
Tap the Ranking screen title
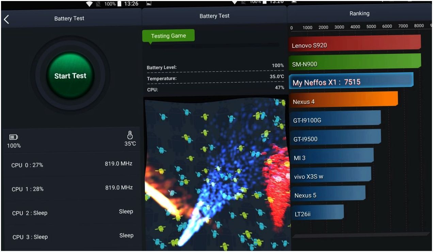pyautogui.click(x=359, y=14)
